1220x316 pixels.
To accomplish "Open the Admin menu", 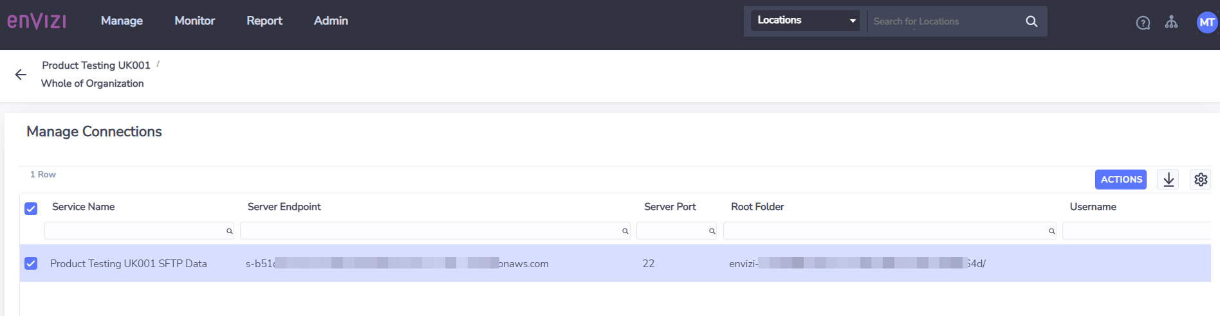I will point(331,21).
